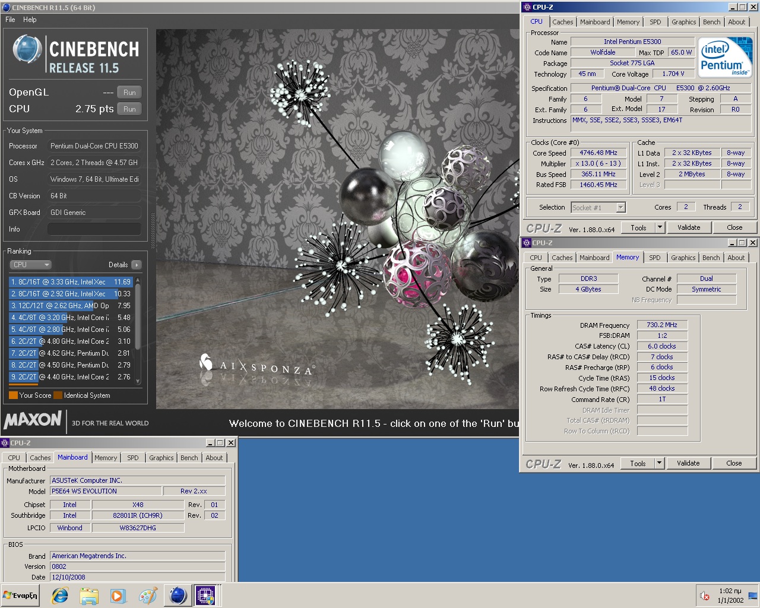Switch to Caches tab in top CPU-Z window
Screen dimensions: 760x608
562,22
